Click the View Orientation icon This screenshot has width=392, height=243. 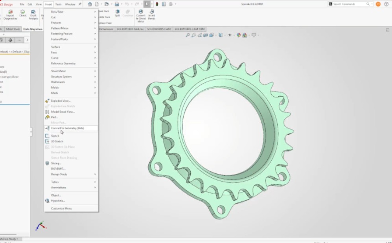coord(212,35)
